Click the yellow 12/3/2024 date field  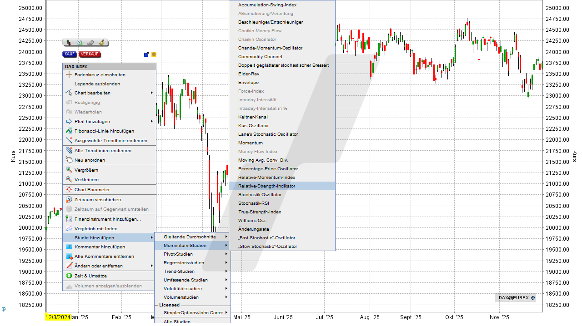[x=57, y=318]
